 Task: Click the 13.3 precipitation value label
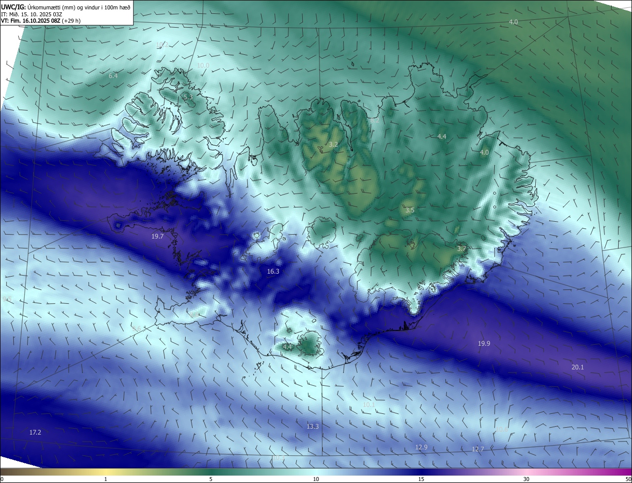(x=313, y=427)
